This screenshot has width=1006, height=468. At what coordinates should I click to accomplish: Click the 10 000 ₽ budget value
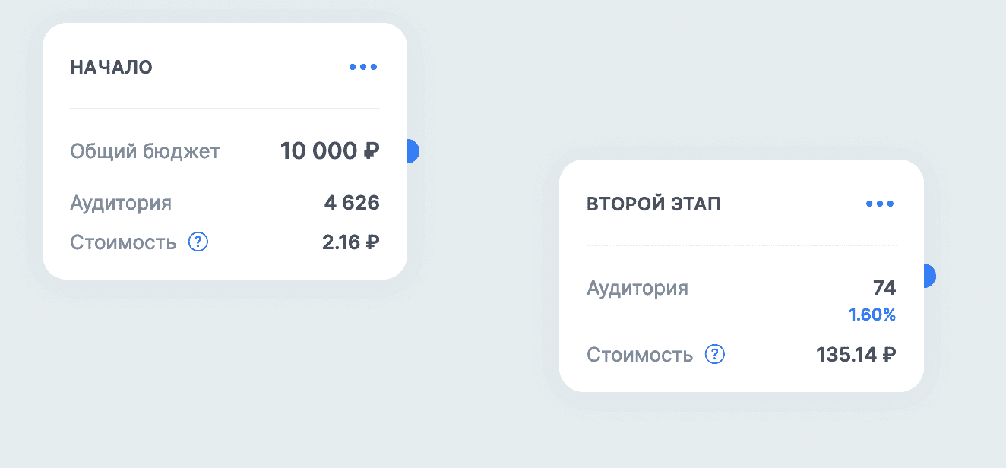click(x=328, y=150)
